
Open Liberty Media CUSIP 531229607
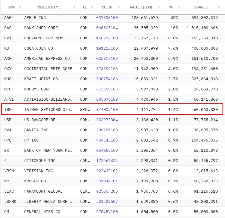click(x=107, y=201)
